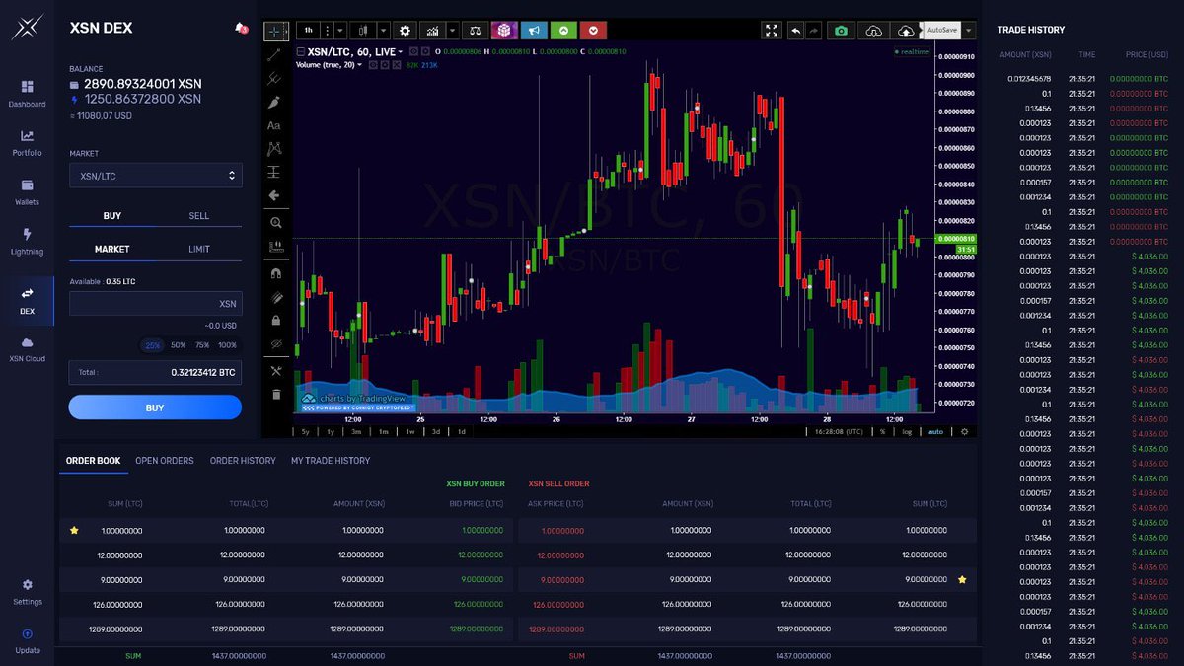Viewport: 1184px width, 666px height.
Task: Select the pitchfork drawing tool
Action: (274, 79)
